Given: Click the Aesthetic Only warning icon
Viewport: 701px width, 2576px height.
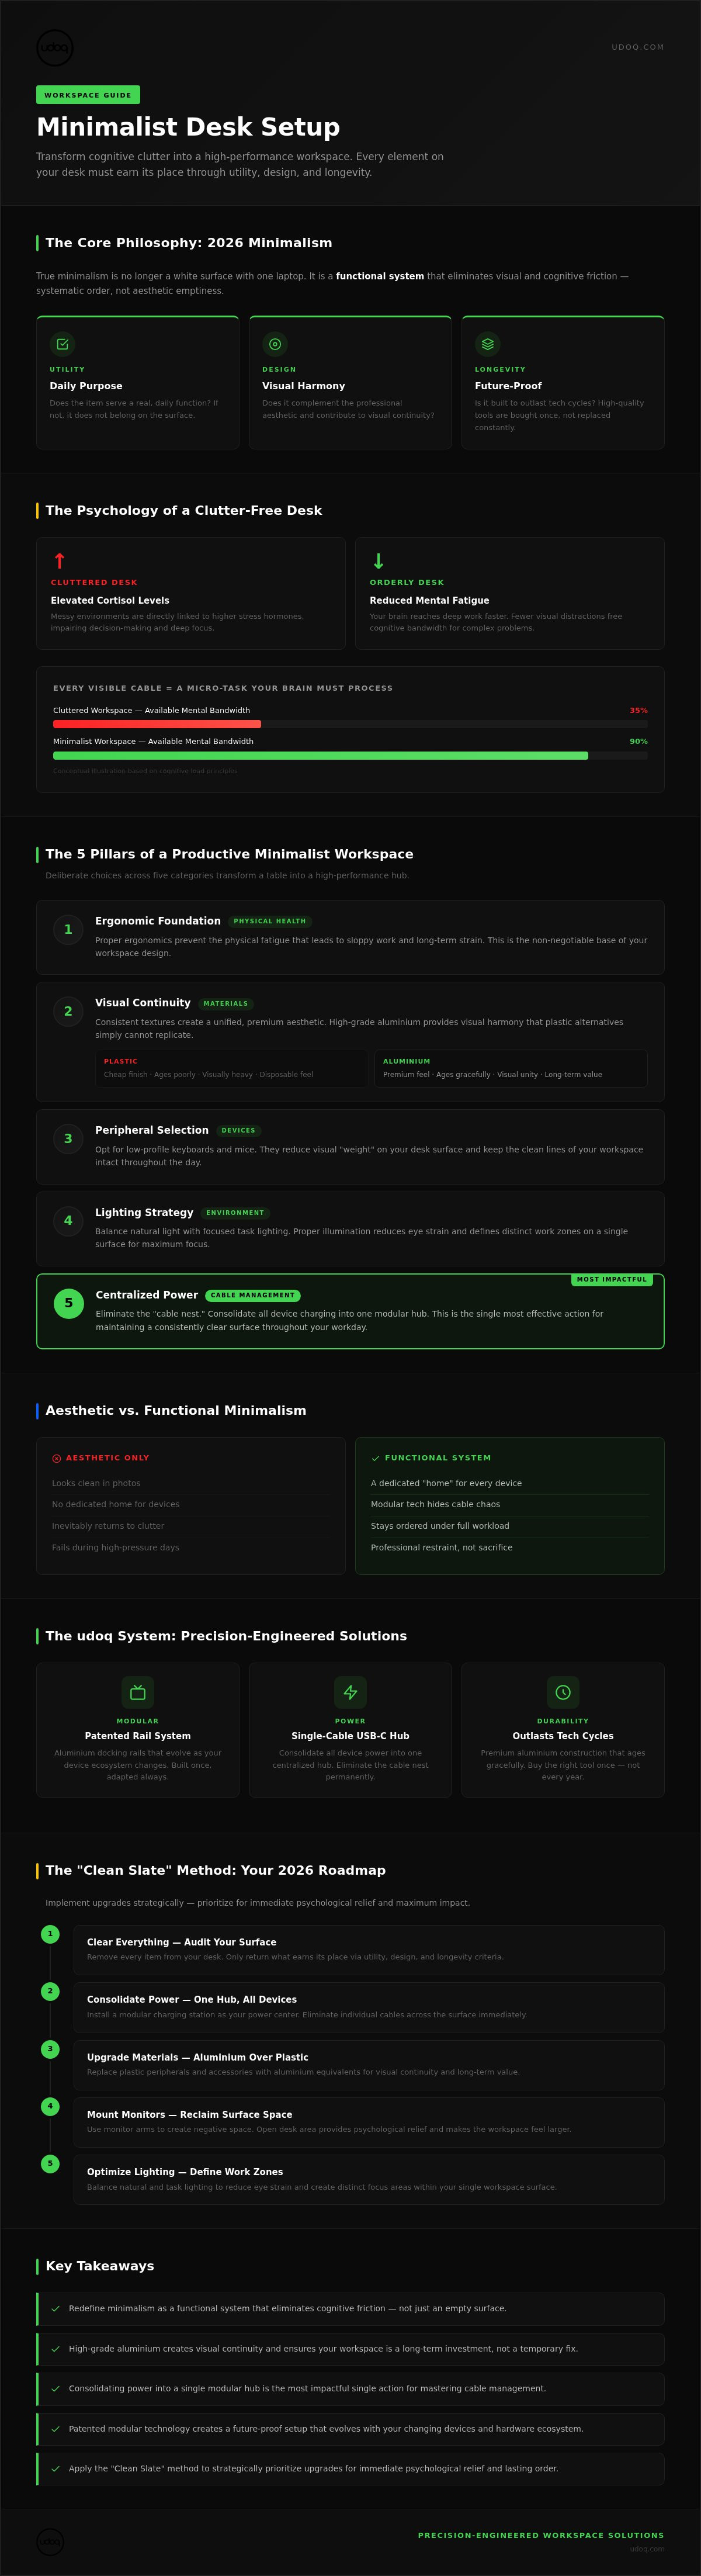Looking at the screenshot, I should coord(56,1458).
